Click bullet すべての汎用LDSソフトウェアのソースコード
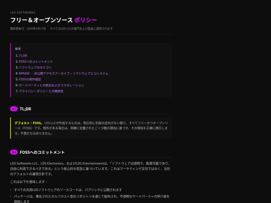This screenshot has width=271, height=203. 68,190
